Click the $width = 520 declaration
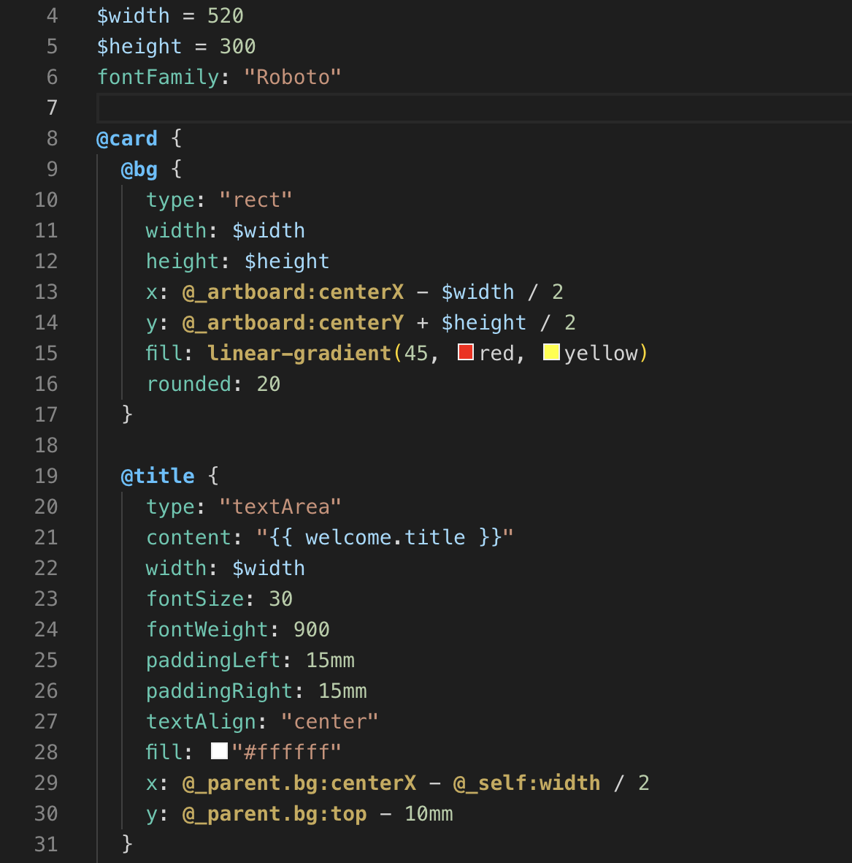852x863 pixels. 170,15
